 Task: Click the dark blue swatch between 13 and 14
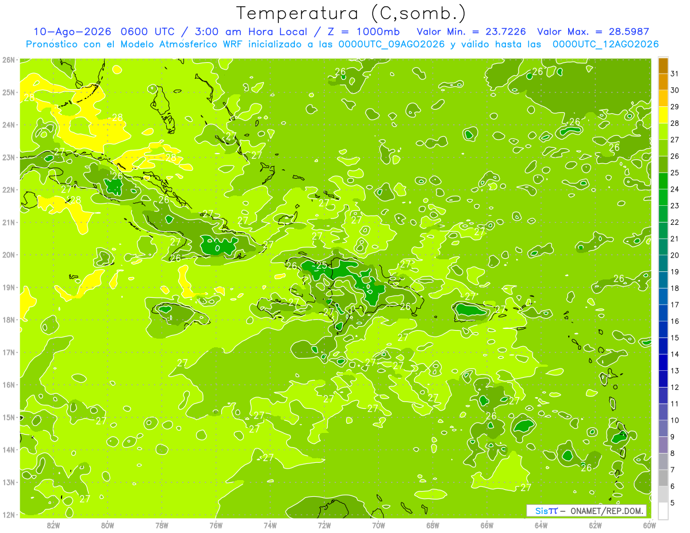pyautogui.click(x=663, y=362)
